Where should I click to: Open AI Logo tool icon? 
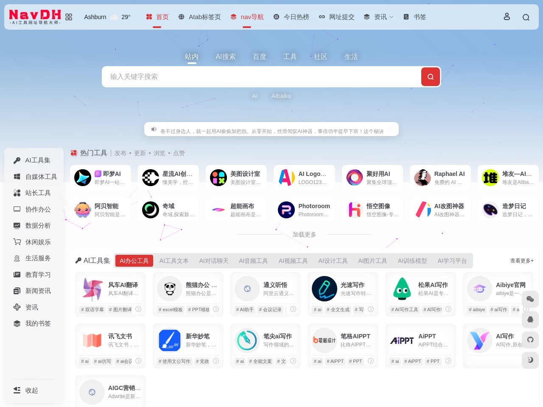point(286,178)
